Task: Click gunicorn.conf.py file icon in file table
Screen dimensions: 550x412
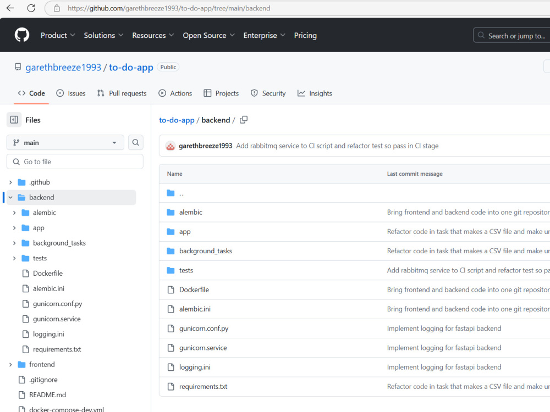Action: coord(171,329)
